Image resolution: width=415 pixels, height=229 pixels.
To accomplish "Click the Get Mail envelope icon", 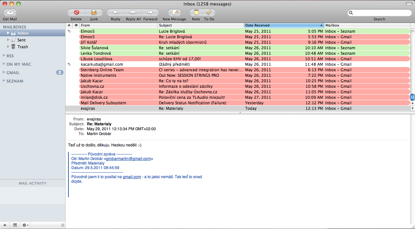I will pyautogui.click(x=10, y=13).
